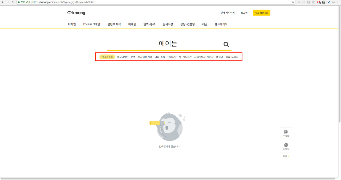Image resolution: width=341 pixels, height=180 pixels.
Task: Select the 로고디자인 popular search keyword
Action: click(x=123, y=57)
